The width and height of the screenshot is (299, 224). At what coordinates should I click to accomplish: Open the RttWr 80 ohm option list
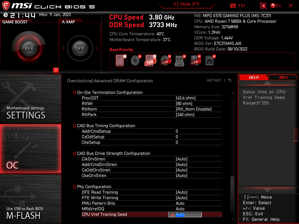pos(184,104)
